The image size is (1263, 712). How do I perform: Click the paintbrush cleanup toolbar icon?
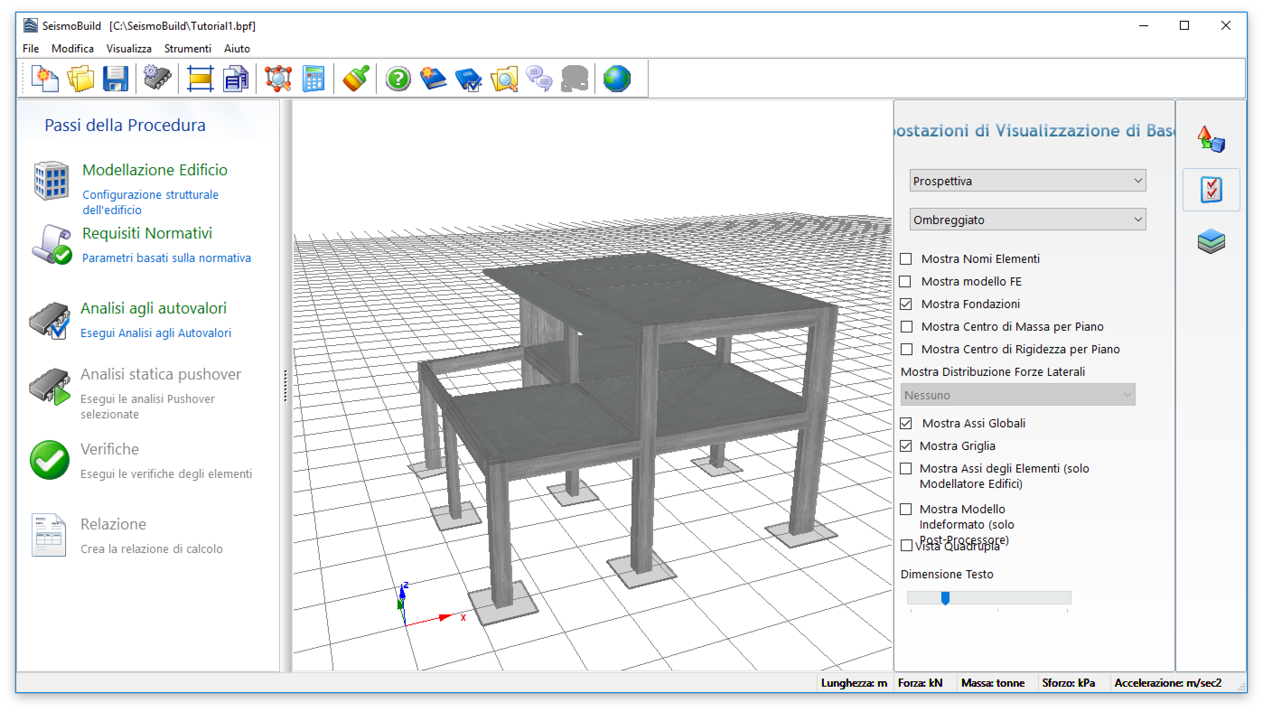point(356,79)
